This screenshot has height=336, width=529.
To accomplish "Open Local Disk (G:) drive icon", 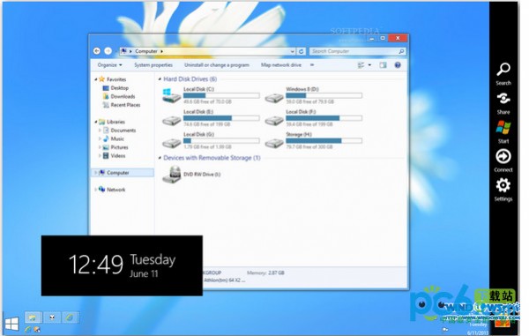I will point(171,143).
